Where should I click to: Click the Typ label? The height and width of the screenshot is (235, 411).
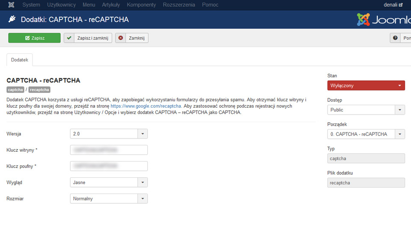tap(331, 149)
